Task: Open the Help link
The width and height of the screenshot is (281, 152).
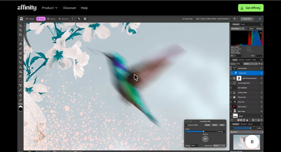Action: 84,8
